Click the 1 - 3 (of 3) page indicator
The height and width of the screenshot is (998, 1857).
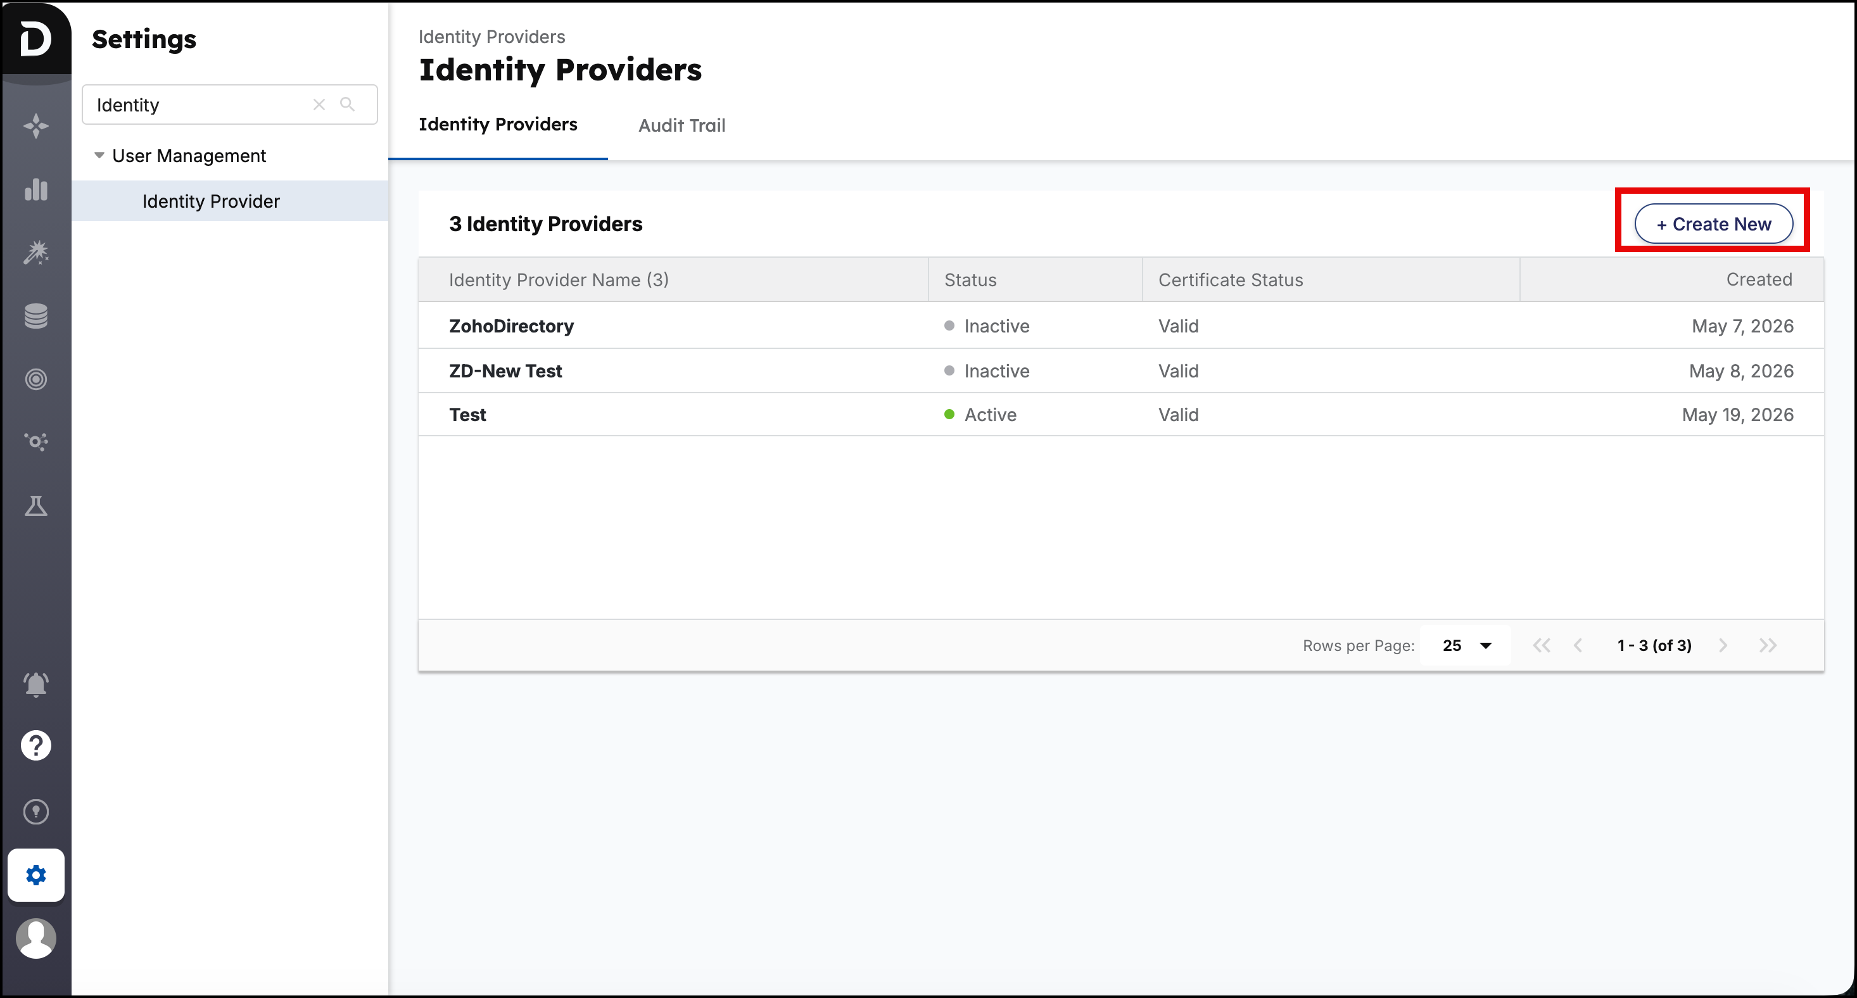[1654, 646]
